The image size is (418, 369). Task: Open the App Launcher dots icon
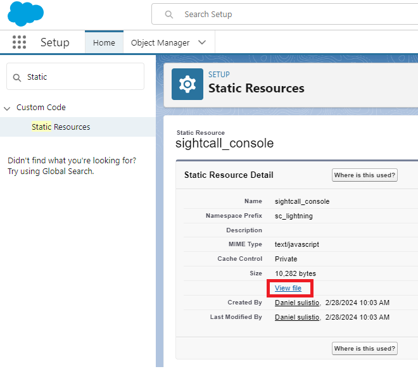pyautogui.click(x=19, y=42)
